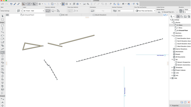Click the split scissors-like toolbar icon
This screenshot has height=107, width=191.
84,4
